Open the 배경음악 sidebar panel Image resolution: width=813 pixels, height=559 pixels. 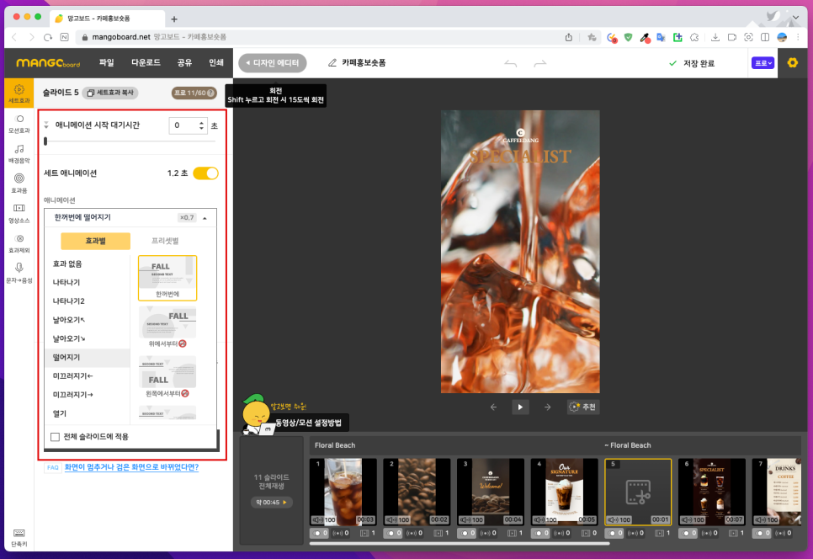tap(19, 154)
